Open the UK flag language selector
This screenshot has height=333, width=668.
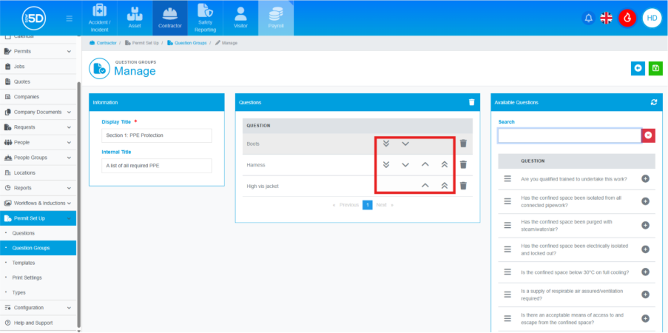pos(607,18)
